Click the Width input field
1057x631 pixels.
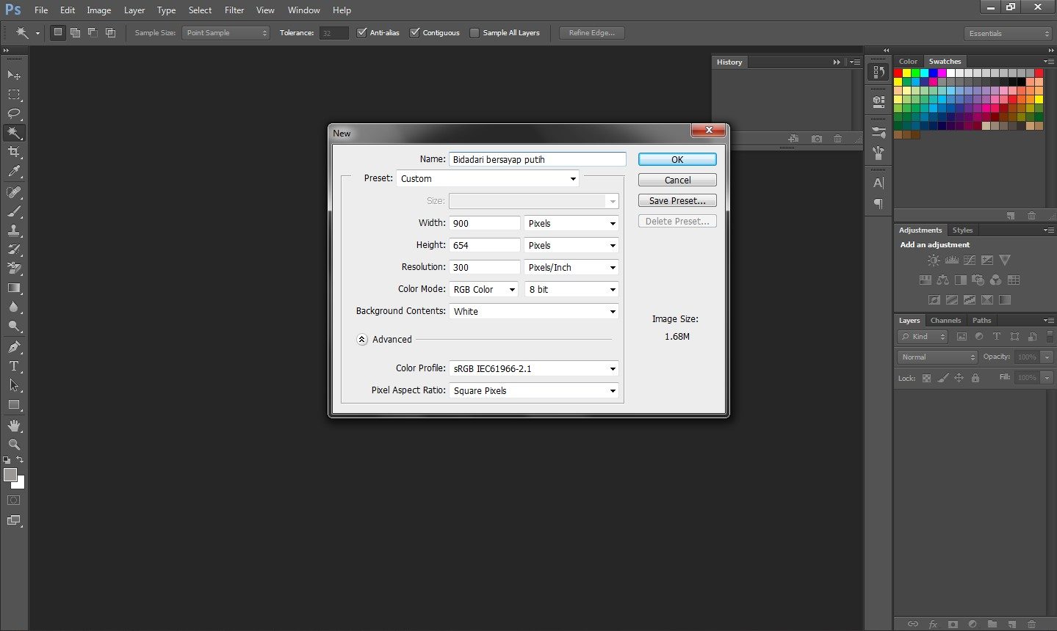485,224
